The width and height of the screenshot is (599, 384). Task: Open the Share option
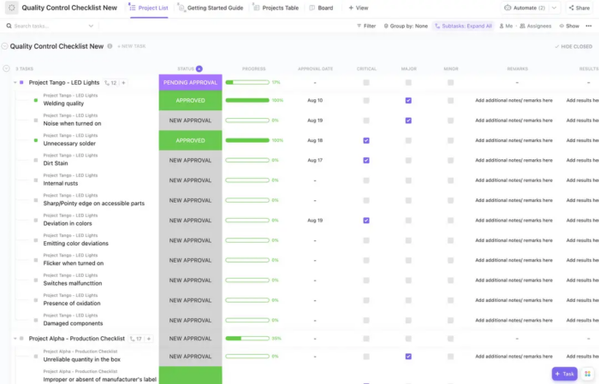578,8
